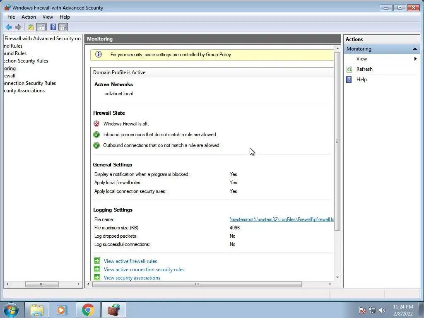This screenshot has height=318, width=424.
Task: Click green check icon for Outbound connections
Action: (96, 145)
